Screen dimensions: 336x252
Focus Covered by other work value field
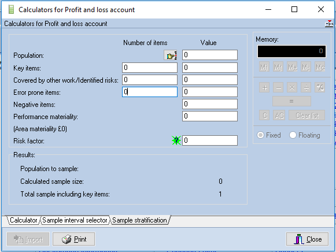pyautogui.click(x=210, y=80)
